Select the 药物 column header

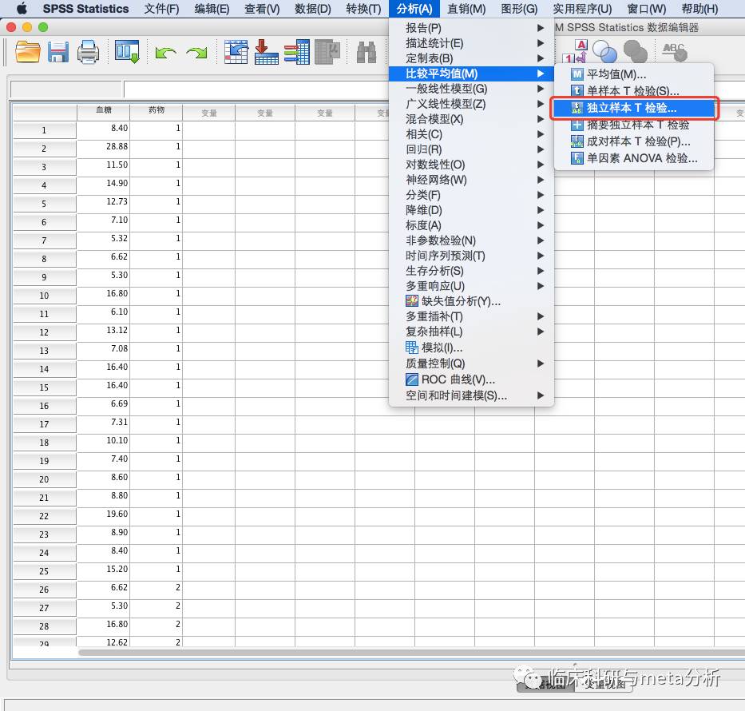click(x=157, y=111)
